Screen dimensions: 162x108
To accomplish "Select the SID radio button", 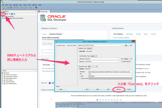I will click(x=80, y=76).
